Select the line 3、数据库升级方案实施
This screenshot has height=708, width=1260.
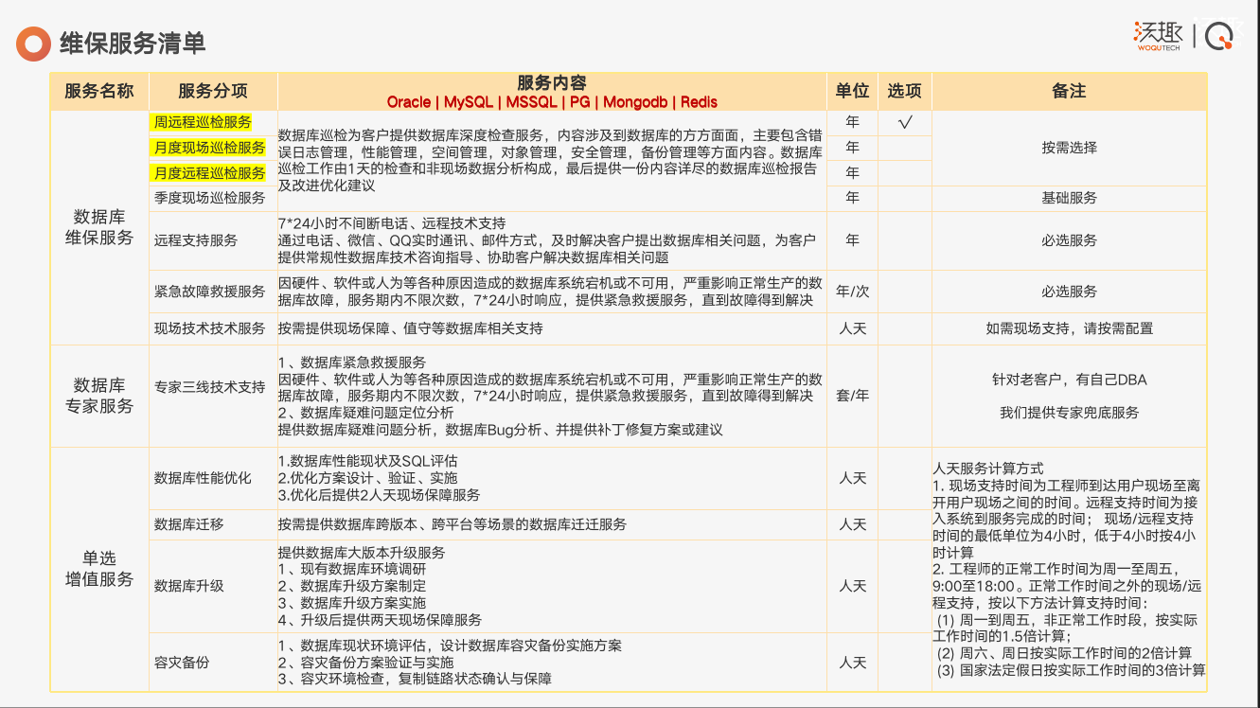click(352, 603)
